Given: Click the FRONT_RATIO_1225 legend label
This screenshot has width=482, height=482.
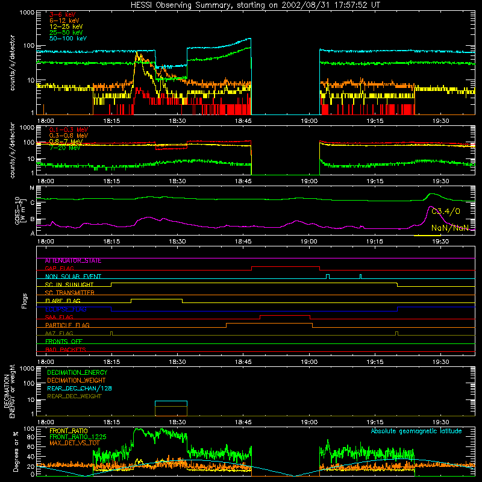Looking at the screenshot, I should (78, 437).
